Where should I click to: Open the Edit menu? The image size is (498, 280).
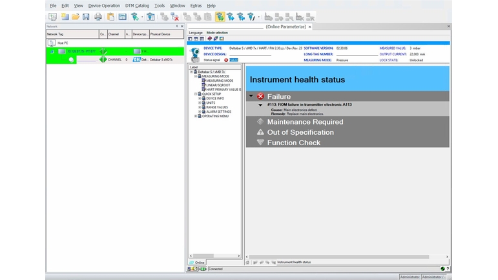coord(65,6)
